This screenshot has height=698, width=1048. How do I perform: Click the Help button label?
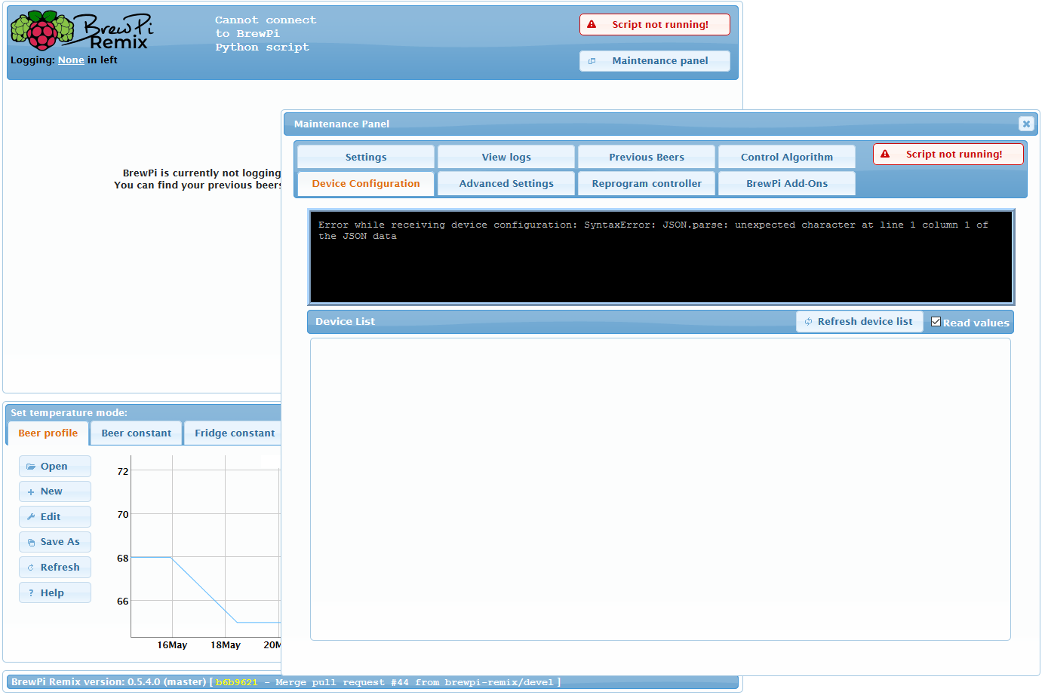coord(52,593)
